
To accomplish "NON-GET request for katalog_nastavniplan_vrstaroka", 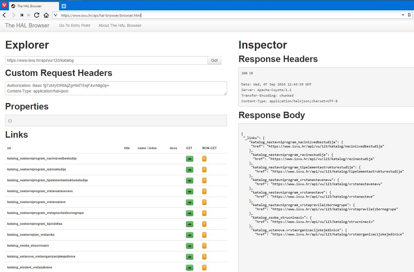I will (x=204, y=235).
